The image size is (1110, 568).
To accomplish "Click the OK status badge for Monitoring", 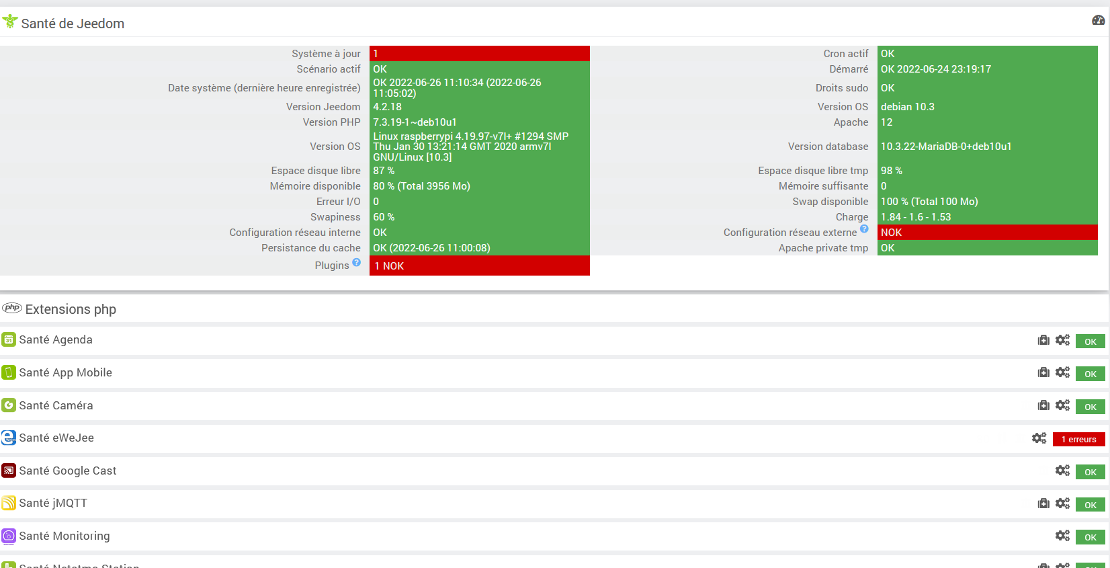I will pos(1091,537).
